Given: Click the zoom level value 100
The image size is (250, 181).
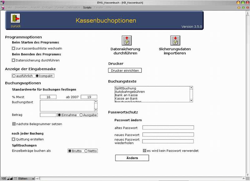Looking at the screenshot, I should (3, 179).
